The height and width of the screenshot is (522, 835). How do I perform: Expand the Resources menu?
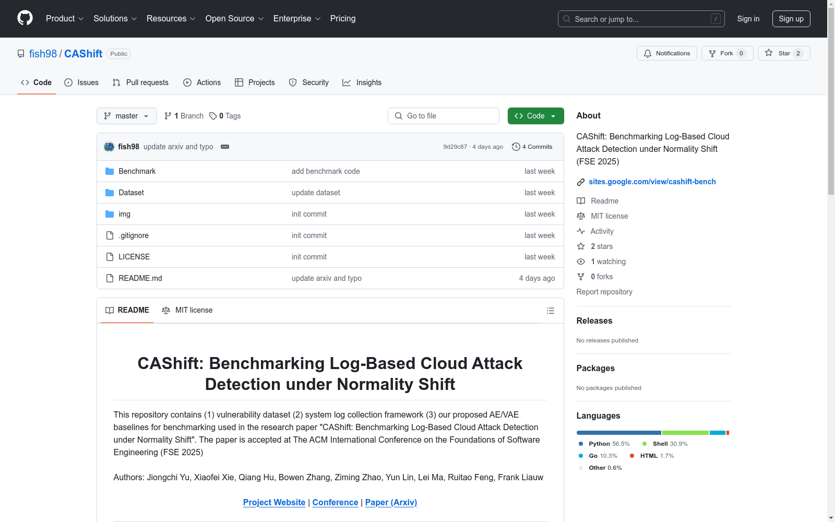pos(171,19)
